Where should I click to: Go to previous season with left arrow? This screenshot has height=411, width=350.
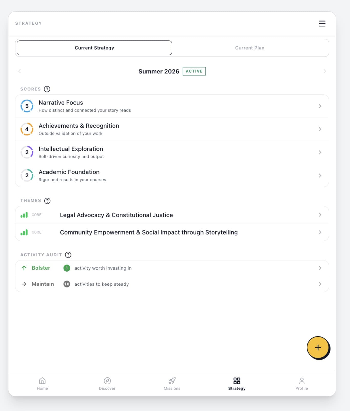point(19,71)
